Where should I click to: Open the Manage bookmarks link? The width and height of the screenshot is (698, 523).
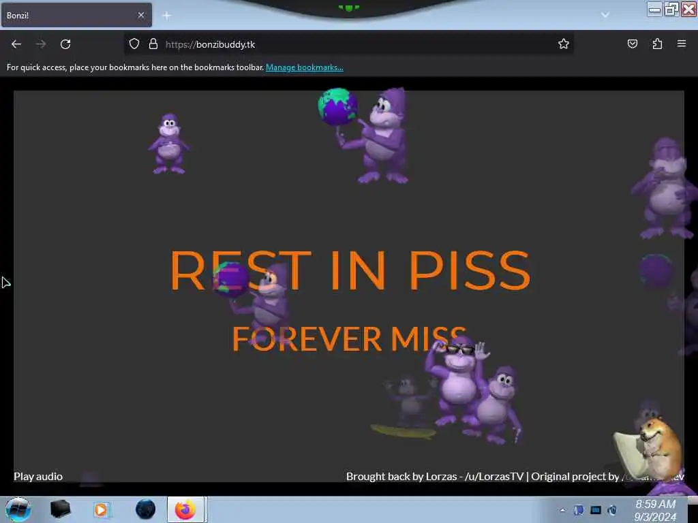[x=305, y=67]
